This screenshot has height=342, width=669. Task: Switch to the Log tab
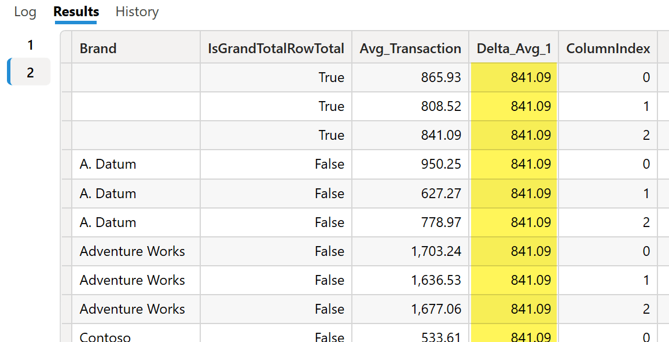coord(25,12)
